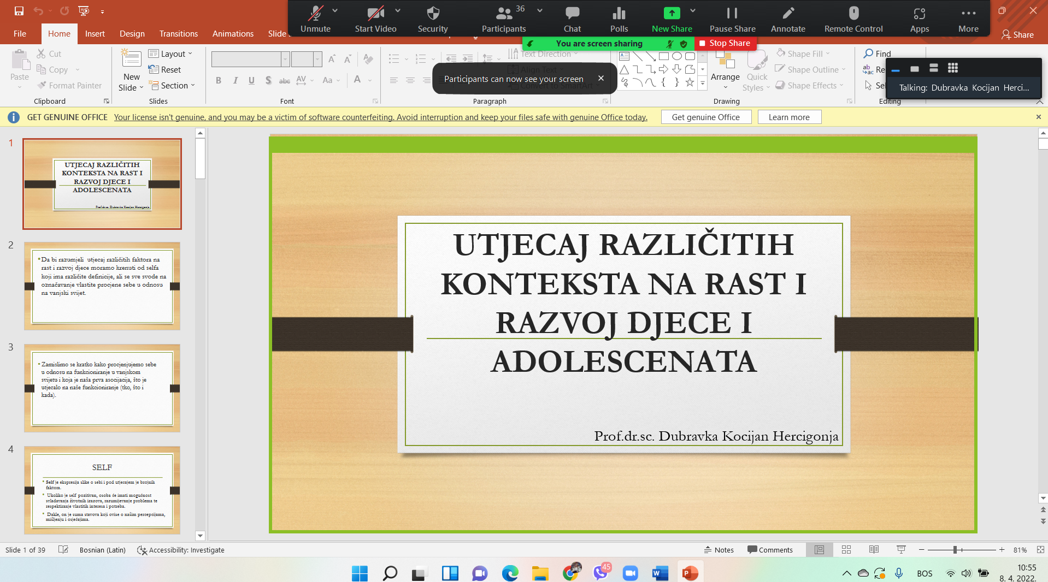
Task: Click the Annotate pencil icon in Zoom toolbar
Action: (x=787, y=14)
